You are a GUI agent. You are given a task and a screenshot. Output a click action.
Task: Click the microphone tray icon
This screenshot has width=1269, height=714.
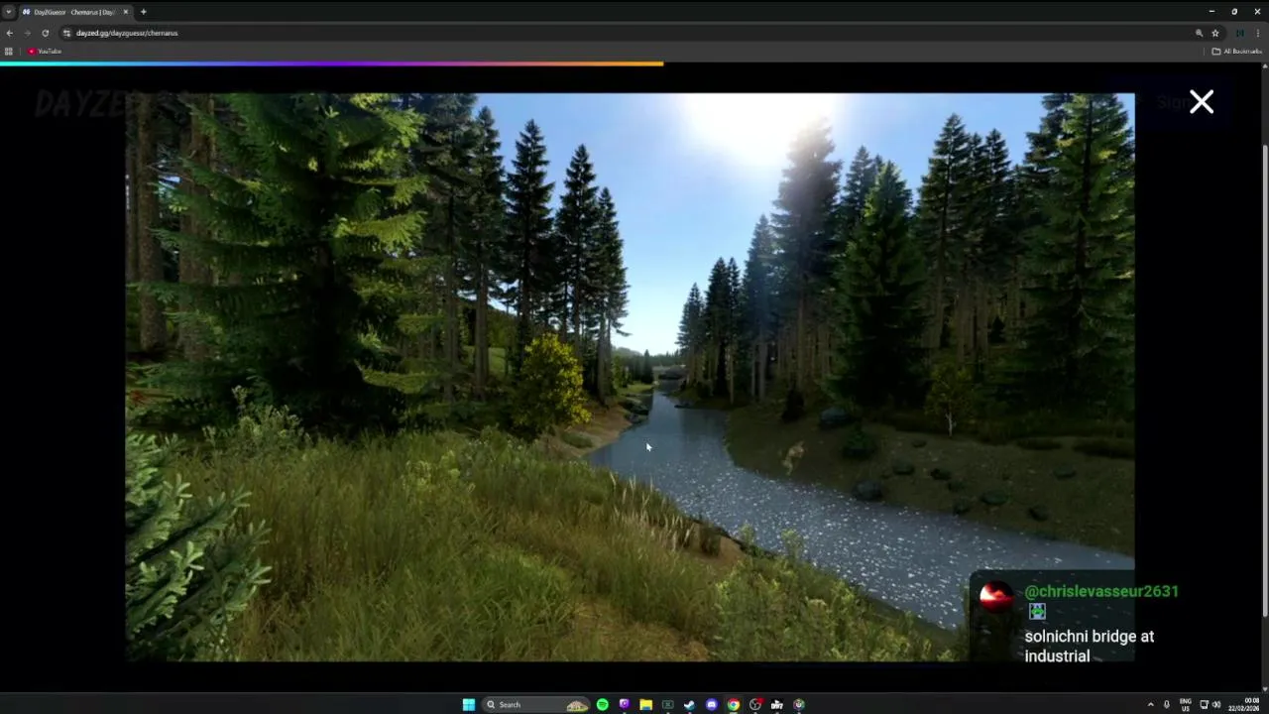click(x=1166, y=704)
